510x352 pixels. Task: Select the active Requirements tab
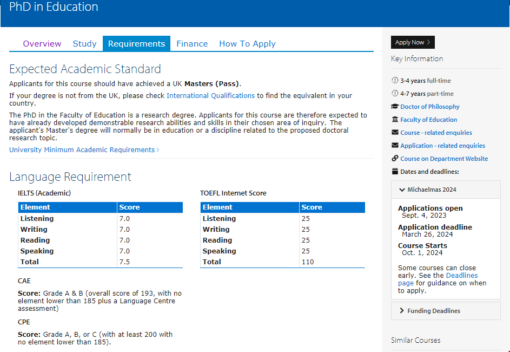[136, 44]
